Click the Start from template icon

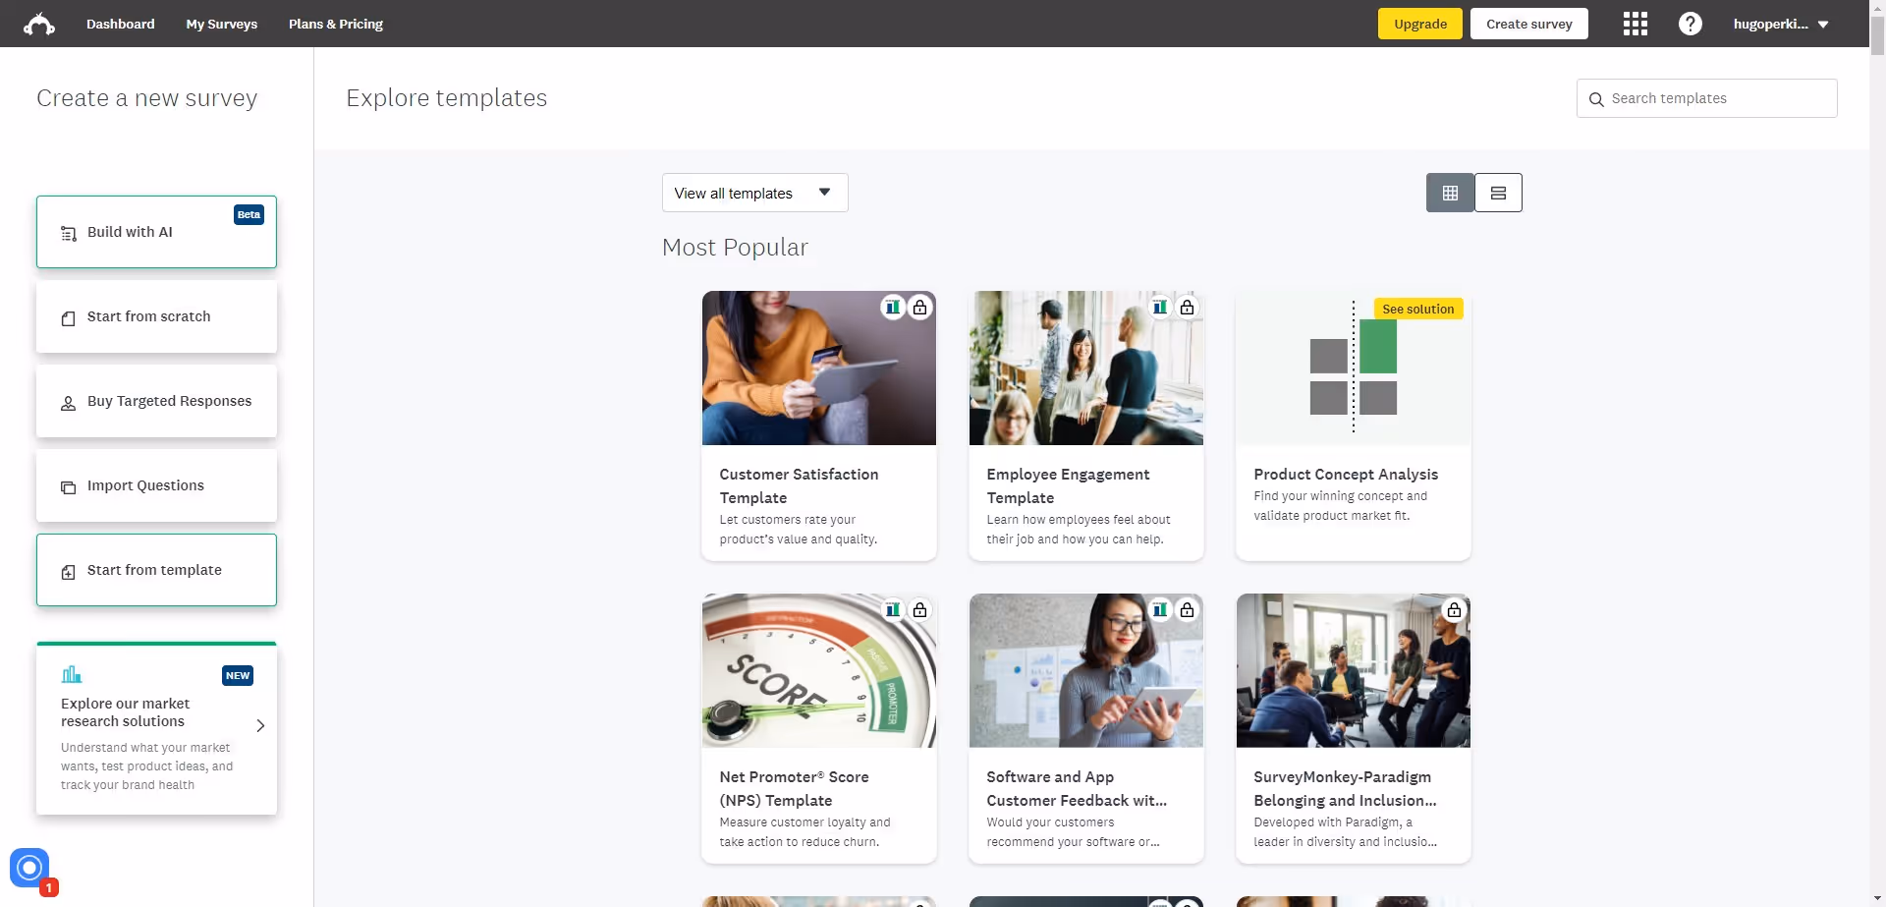pos(69,572)
